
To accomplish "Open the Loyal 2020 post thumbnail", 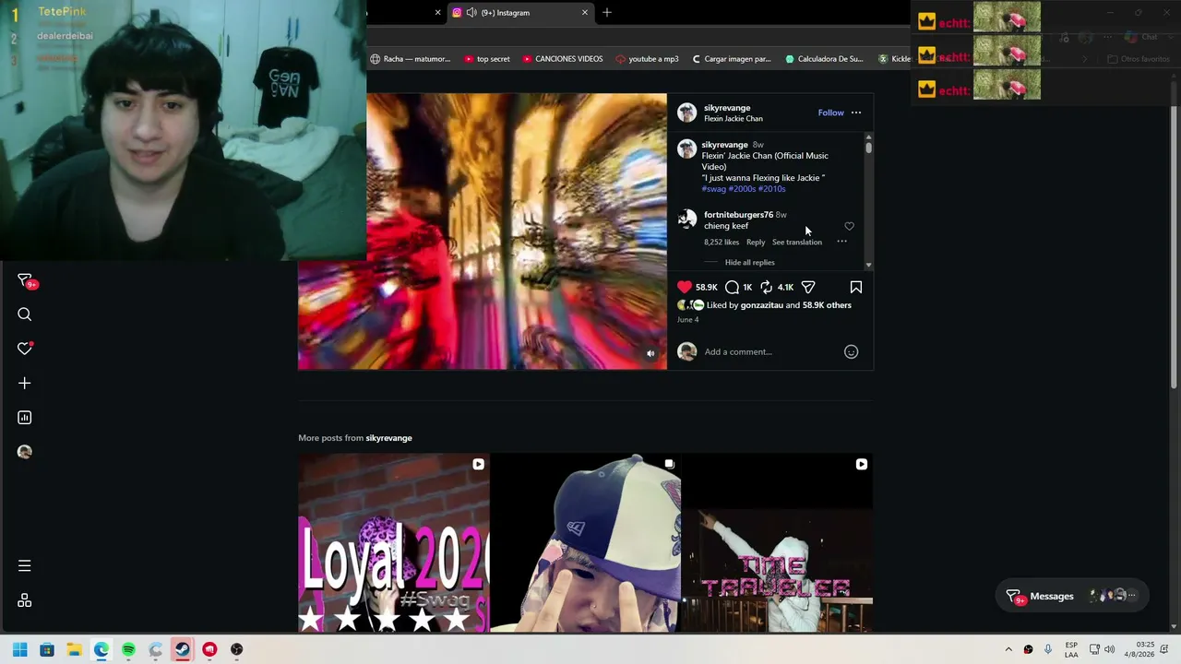I will pos(394,542).
